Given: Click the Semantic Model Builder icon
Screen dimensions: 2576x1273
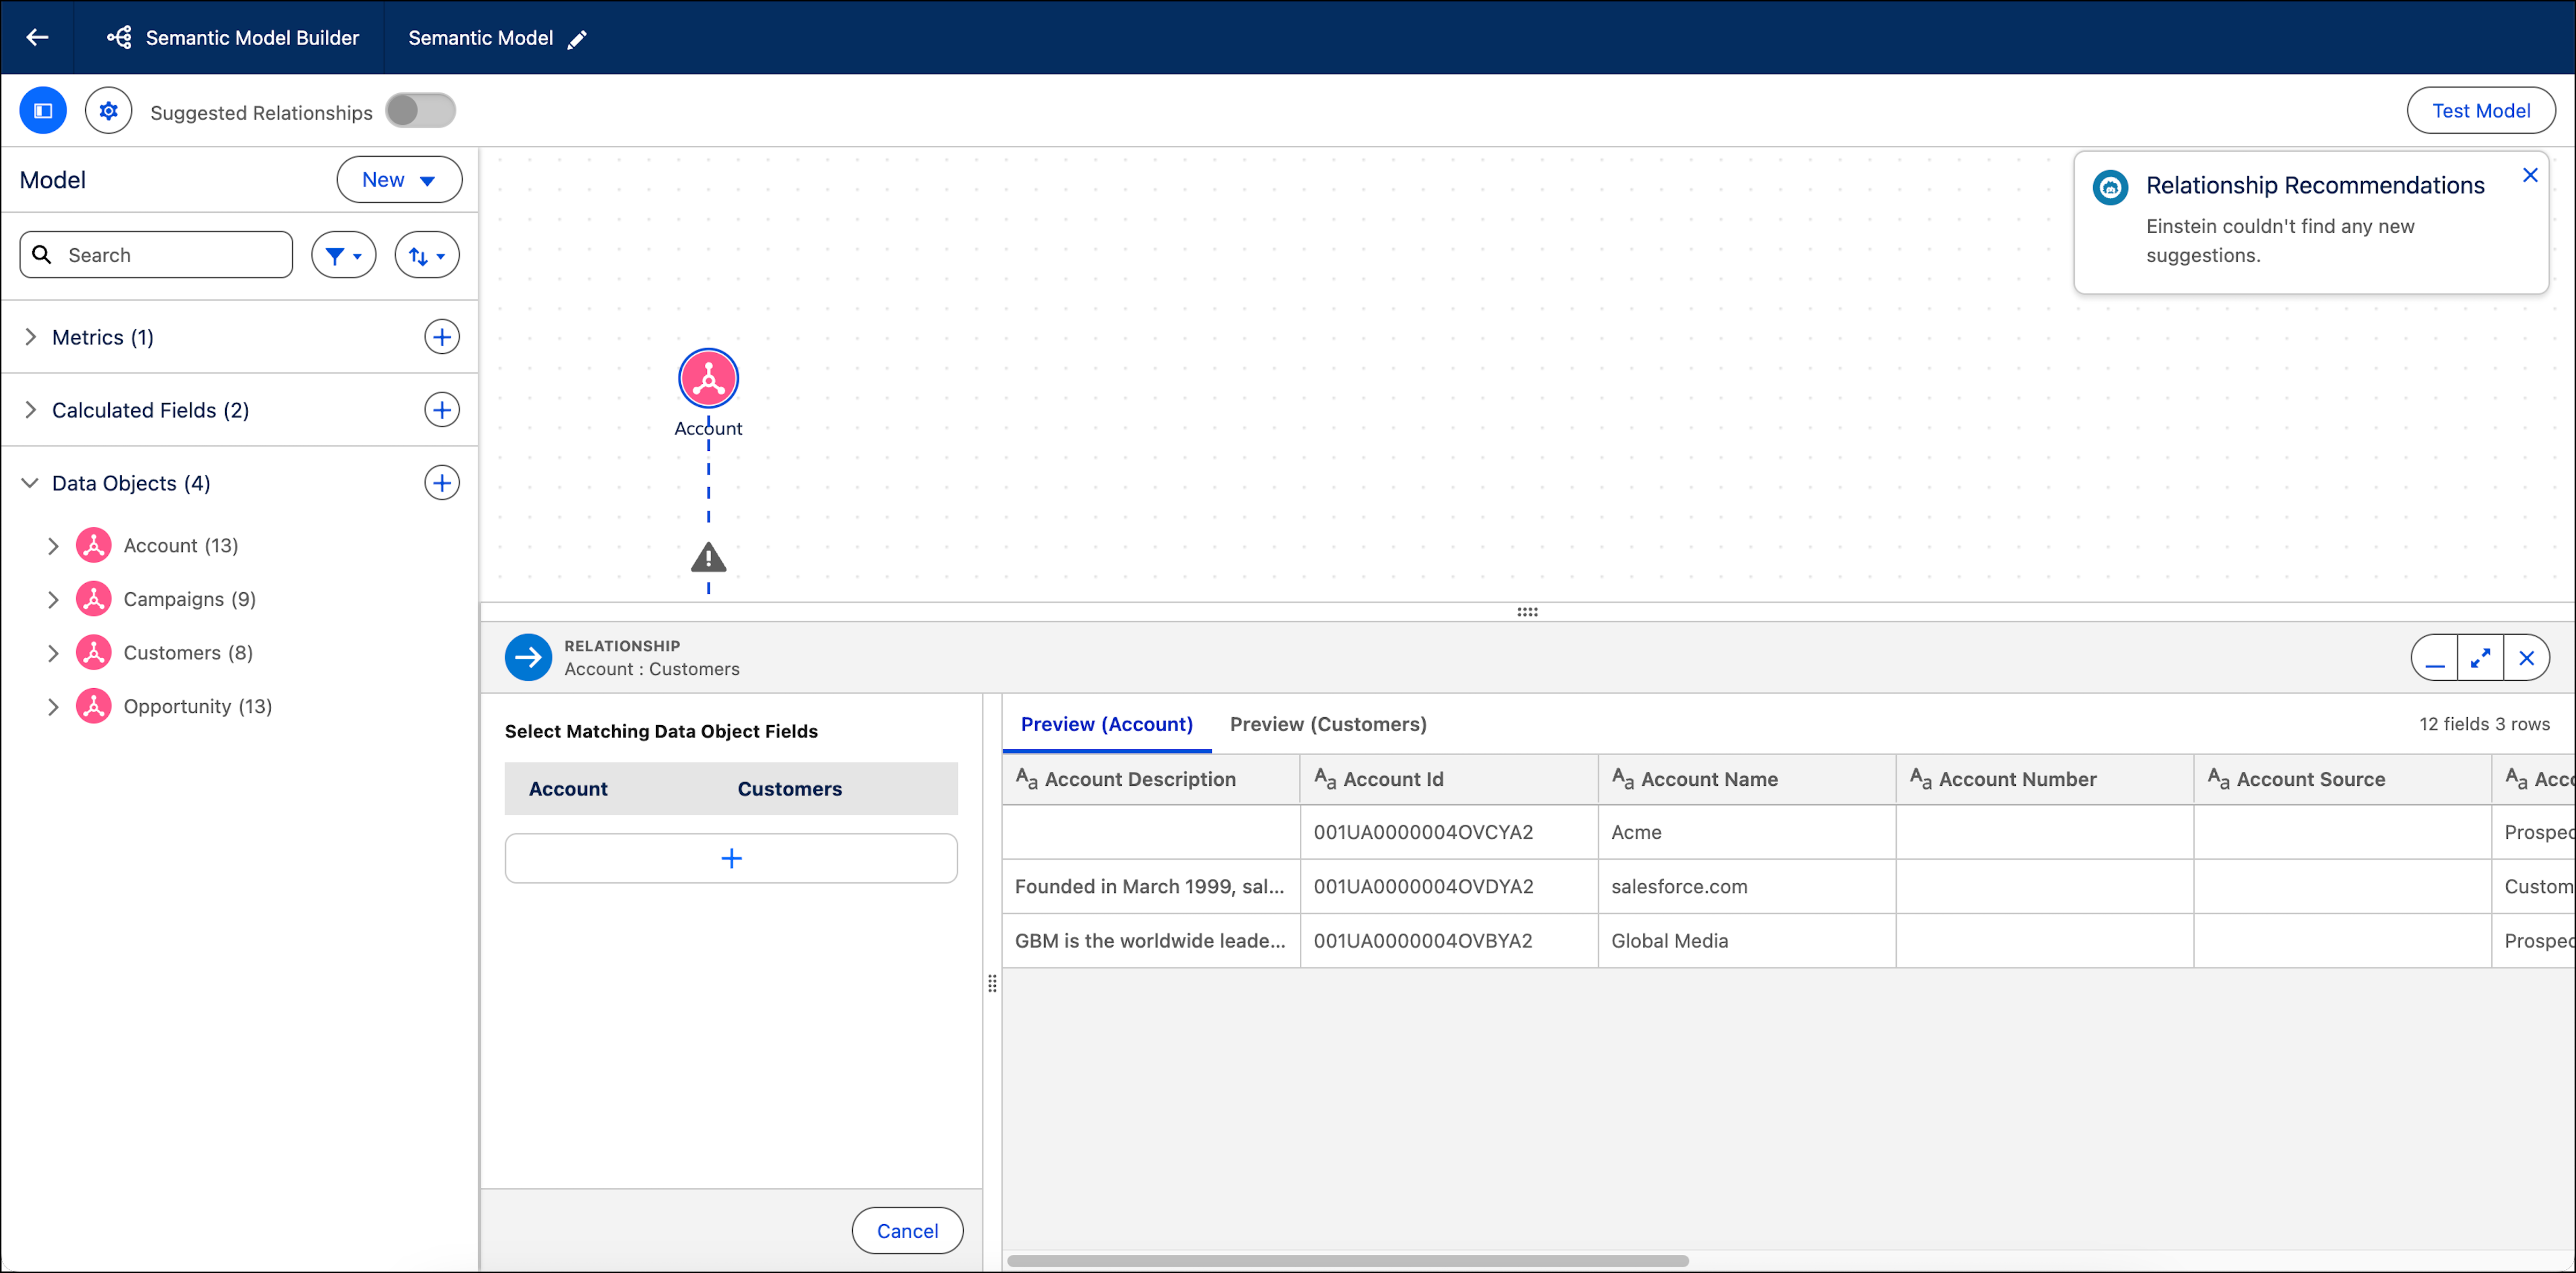Looking at the screenshot, I should [x=119, y=37].
